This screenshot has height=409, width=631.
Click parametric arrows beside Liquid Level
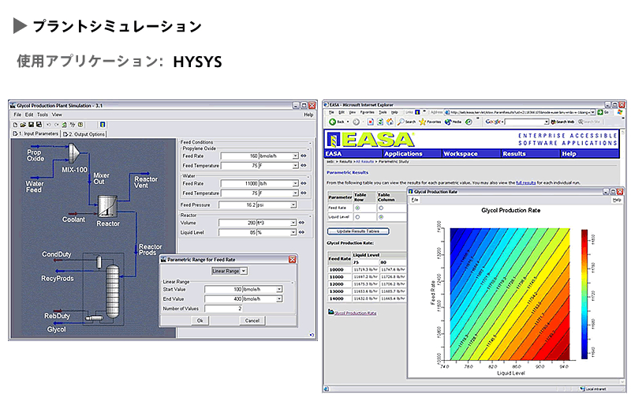click(x=302, y=232)
